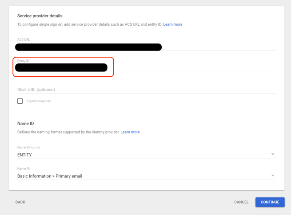Screen dimensions: 291x215
Task: Click the Start URL (optional) field
Action: (146, 90)
